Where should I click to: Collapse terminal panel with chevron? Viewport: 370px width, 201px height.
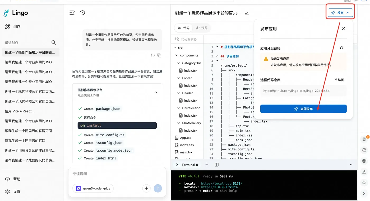[351, 165]
